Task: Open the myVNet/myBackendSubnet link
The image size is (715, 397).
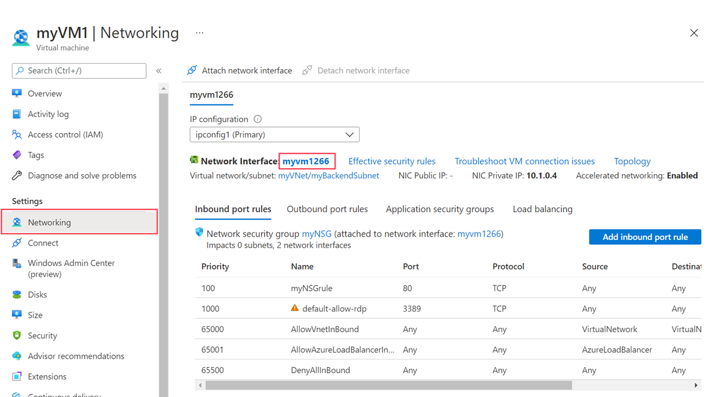Action: click(328, 176)
